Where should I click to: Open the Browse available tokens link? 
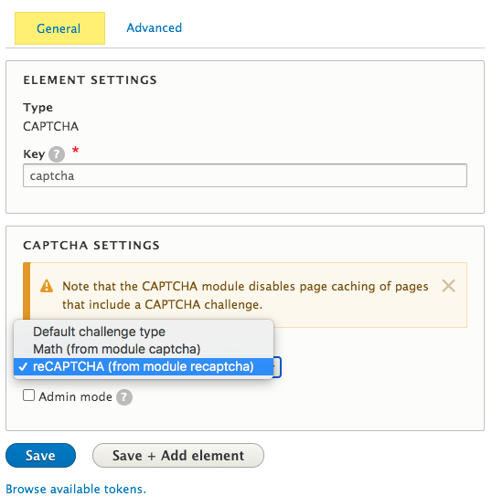click(x=76, y=489)
